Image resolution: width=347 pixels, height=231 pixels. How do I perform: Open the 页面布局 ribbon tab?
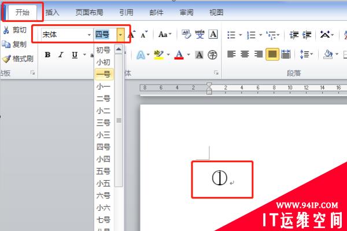point(89,12)
